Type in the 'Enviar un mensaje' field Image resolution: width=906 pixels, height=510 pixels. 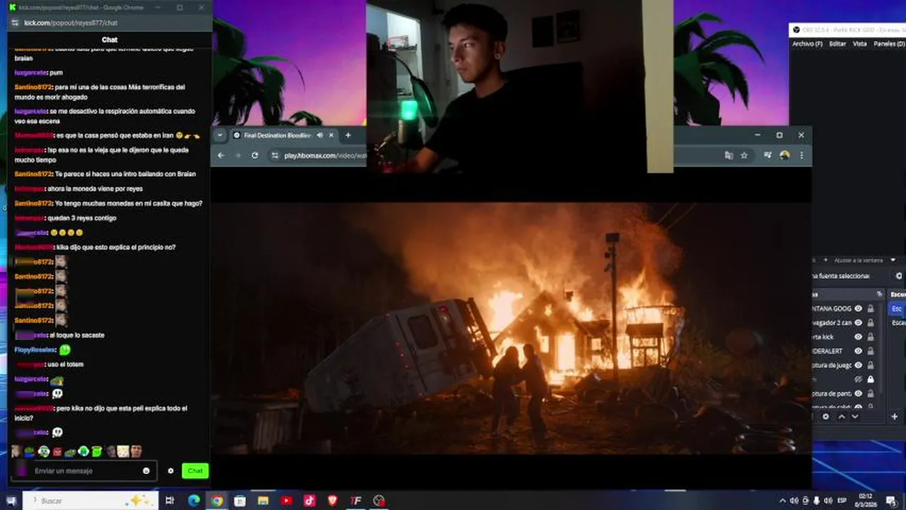[x=84, y=470]
